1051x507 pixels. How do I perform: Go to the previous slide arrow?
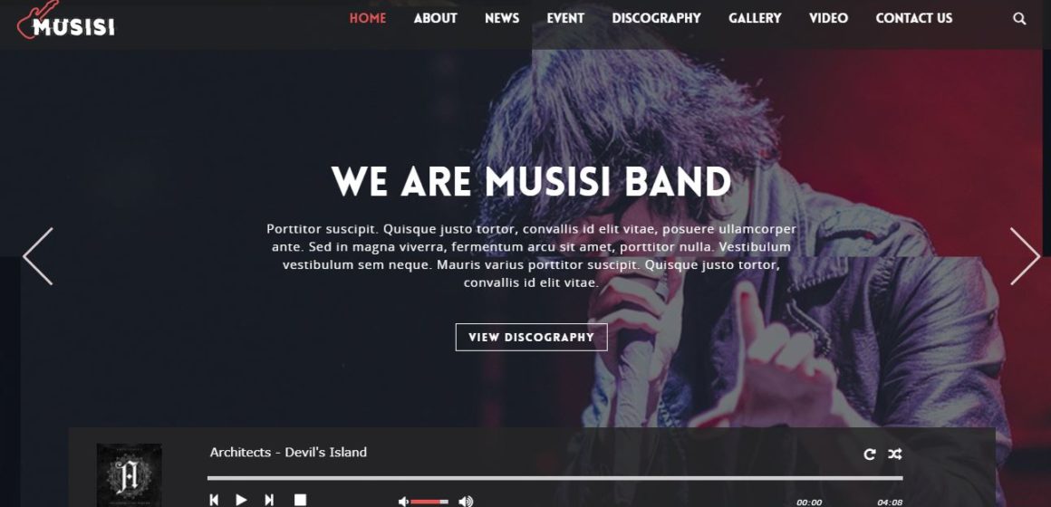pos(37,256)
